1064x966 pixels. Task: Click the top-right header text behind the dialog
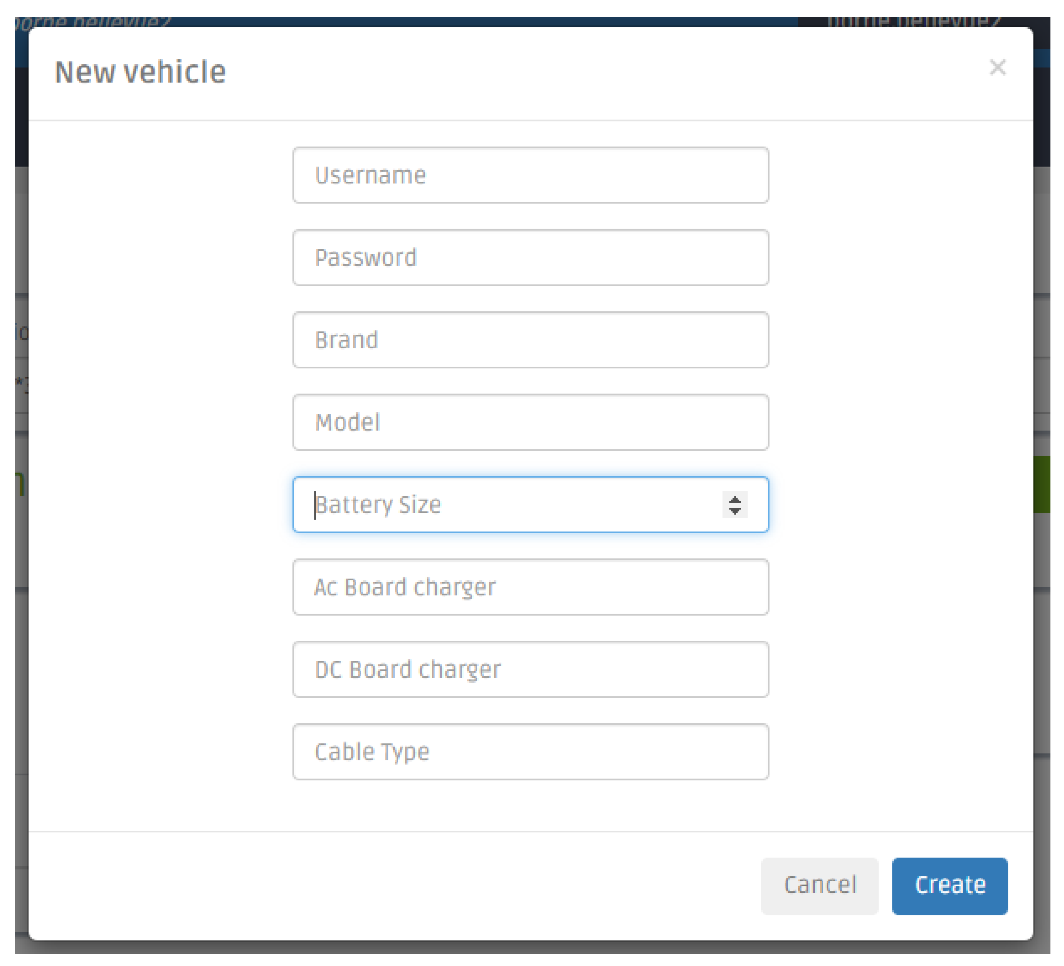pos(913,22)
